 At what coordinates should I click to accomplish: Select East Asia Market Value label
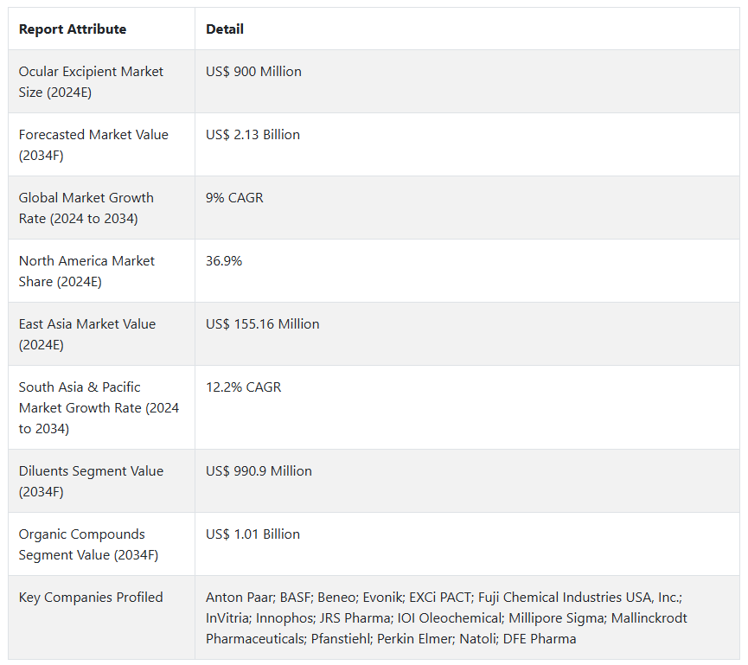click(87, 334)
